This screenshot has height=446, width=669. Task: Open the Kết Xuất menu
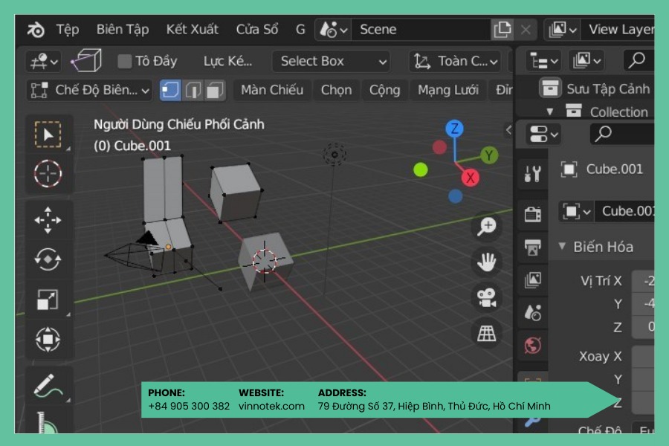[x=192, y=30]
